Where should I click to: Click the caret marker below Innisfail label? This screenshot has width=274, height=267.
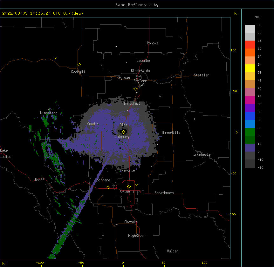pos(127,110)
